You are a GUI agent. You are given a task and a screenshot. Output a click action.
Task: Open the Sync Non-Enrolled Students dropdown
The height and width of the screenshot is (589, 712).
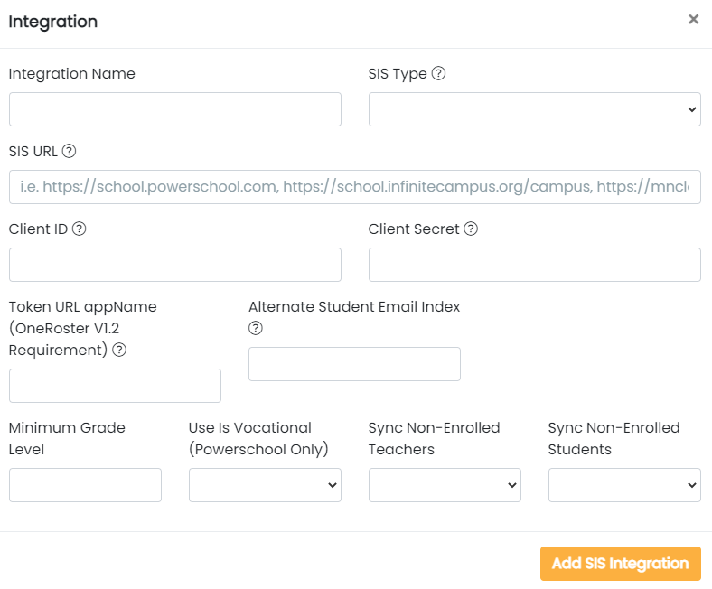pos(625,485)
